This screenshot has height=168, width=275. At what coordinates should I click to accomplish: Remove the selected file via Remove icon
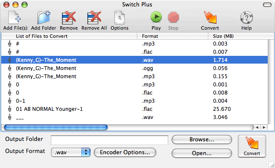(x=69, y=18)
